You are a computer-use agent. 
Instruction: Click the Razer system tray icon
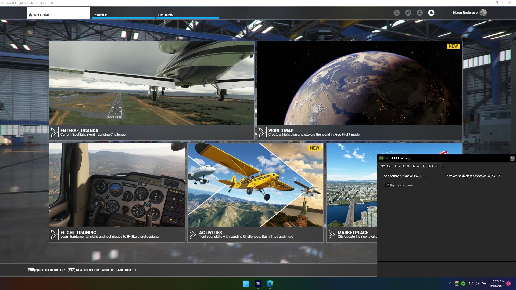pos(463,284)
